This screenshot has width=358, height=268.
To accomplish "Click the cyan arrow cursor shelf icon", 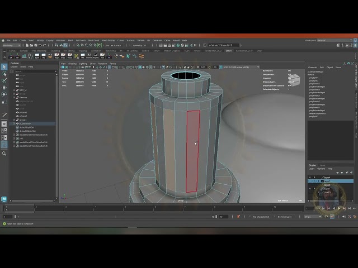I will (128, 56).
